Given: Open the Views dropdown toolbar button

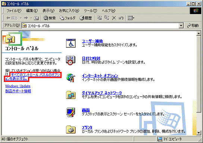Looking at the screenshot, I should point(131,18).
